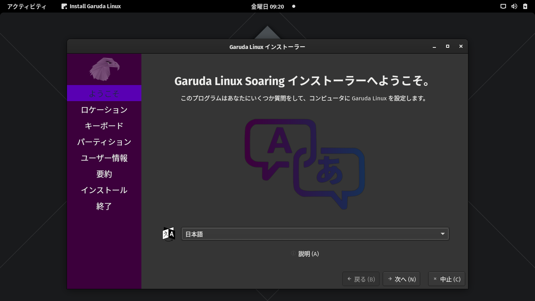The height and width of the screenshot is (301, 535).
Task: Click the language translation icon beside dropdown
Action: click(x=169, y=234)
